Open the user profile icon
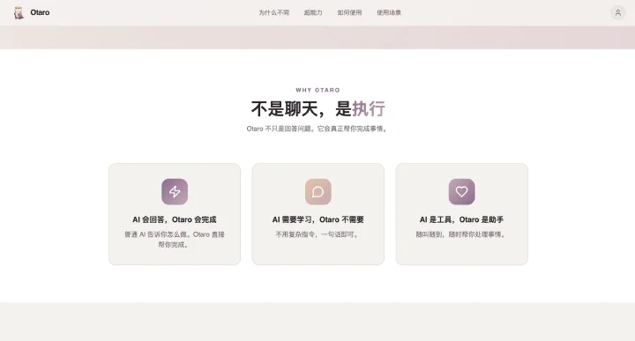The height and width of the screenshot is (341, 635). (x=618, y=12)
